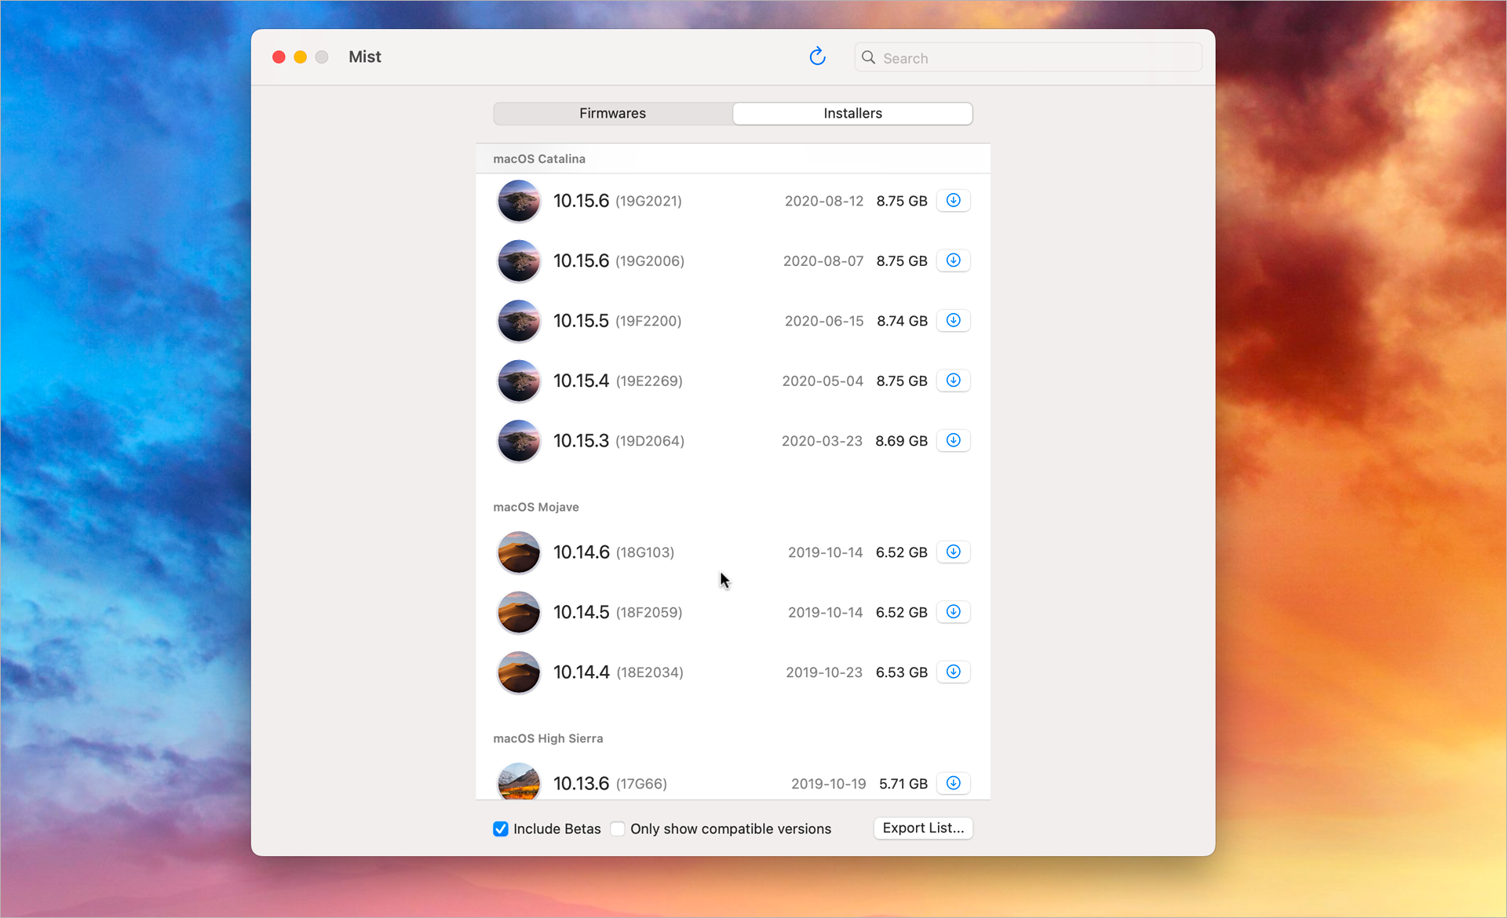This screenshot has width=1507, height=918.
Task: Download macOS 10.13.6 build 17G66
Action: 953,783
